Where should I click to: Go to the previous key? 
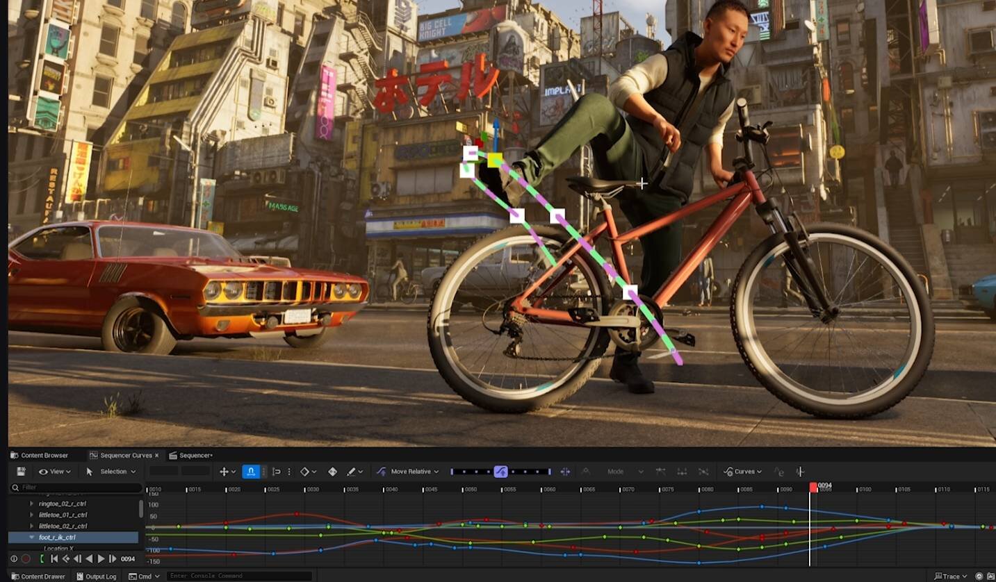click(66, 558)
